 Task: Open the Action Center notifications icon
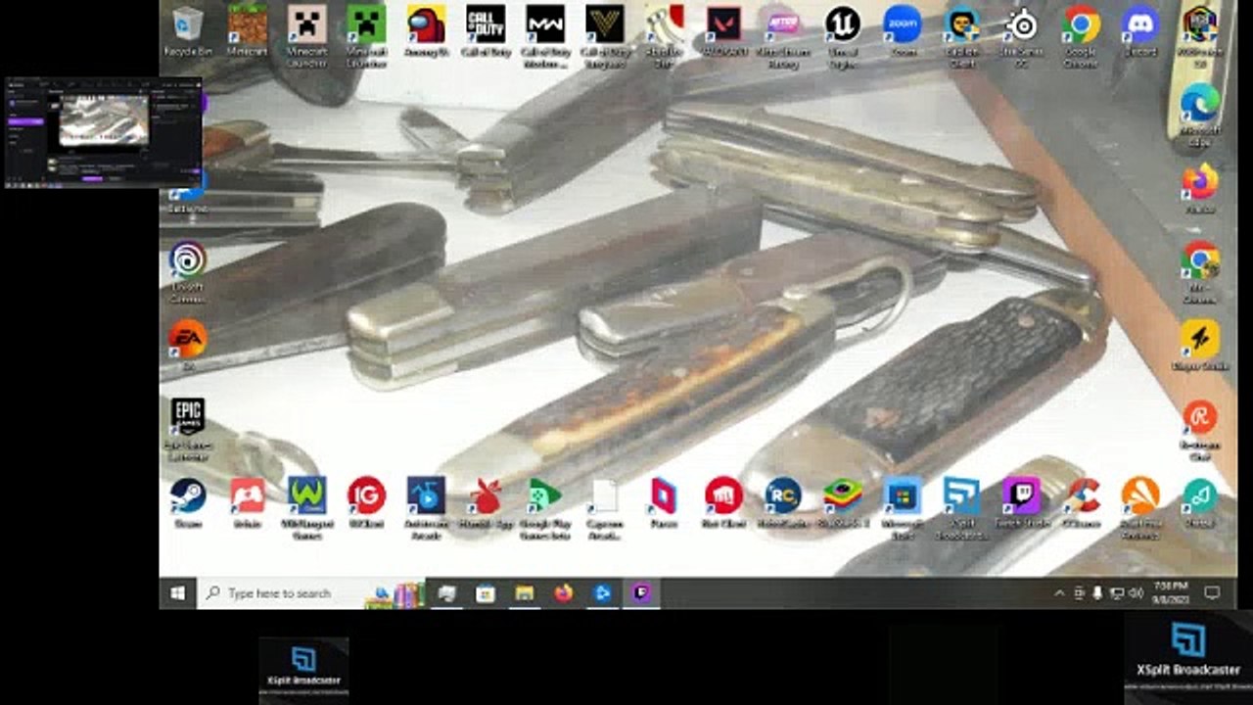point(1212,593)
